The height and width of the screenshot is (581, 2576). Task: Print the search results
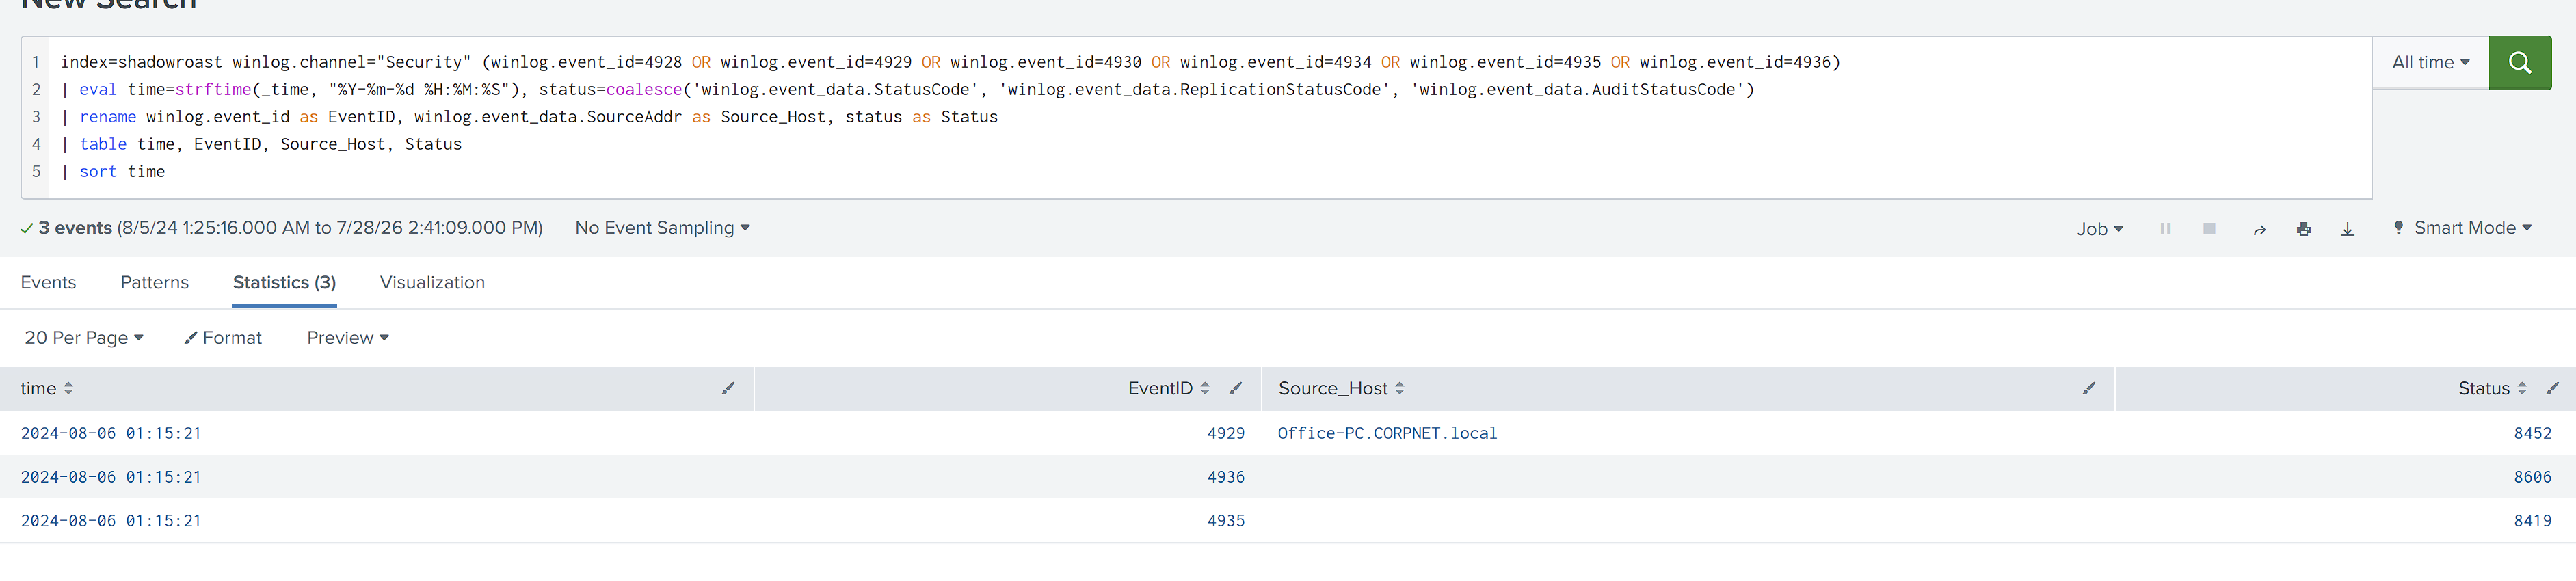coord(2304,229)
